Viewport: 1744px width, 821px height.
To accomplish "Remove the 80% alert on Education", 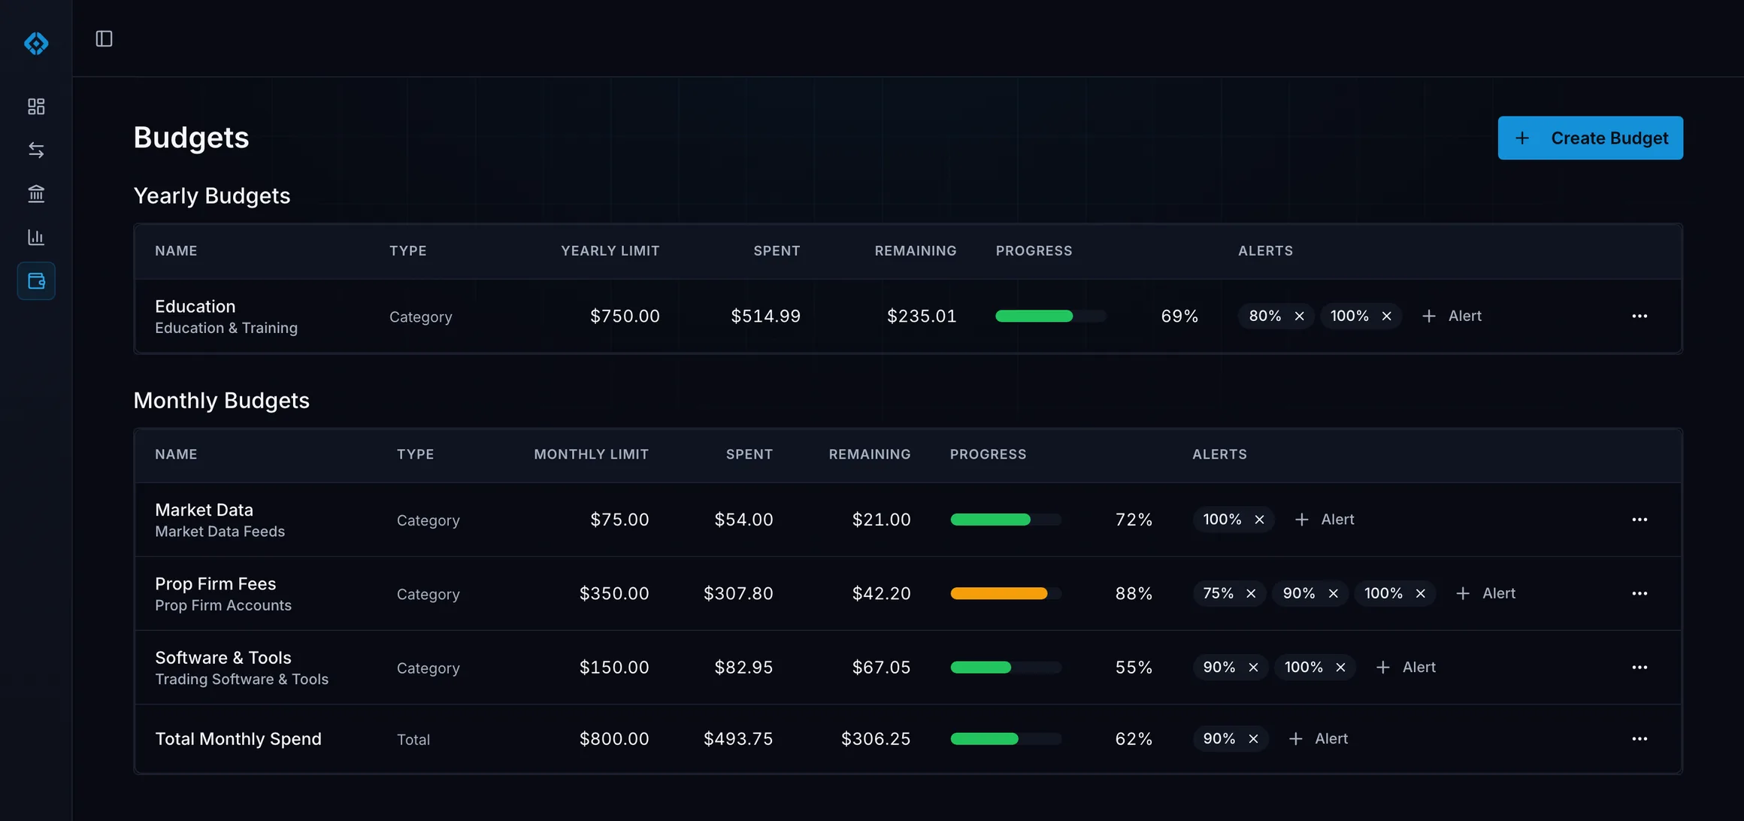I will tap(1299, 316).
